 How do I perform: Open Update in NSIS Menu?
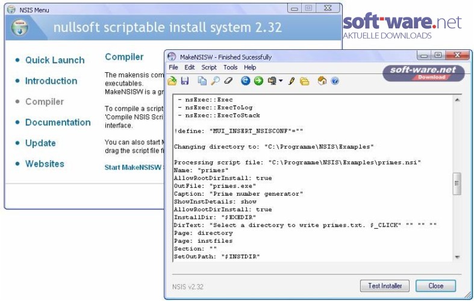click(x=40, y=143)
